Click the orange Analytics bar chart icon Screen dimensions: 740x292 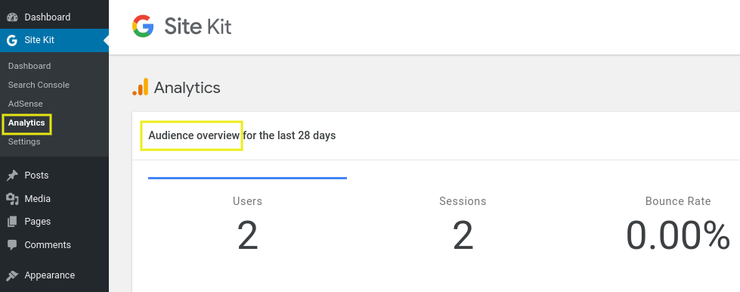140,87
